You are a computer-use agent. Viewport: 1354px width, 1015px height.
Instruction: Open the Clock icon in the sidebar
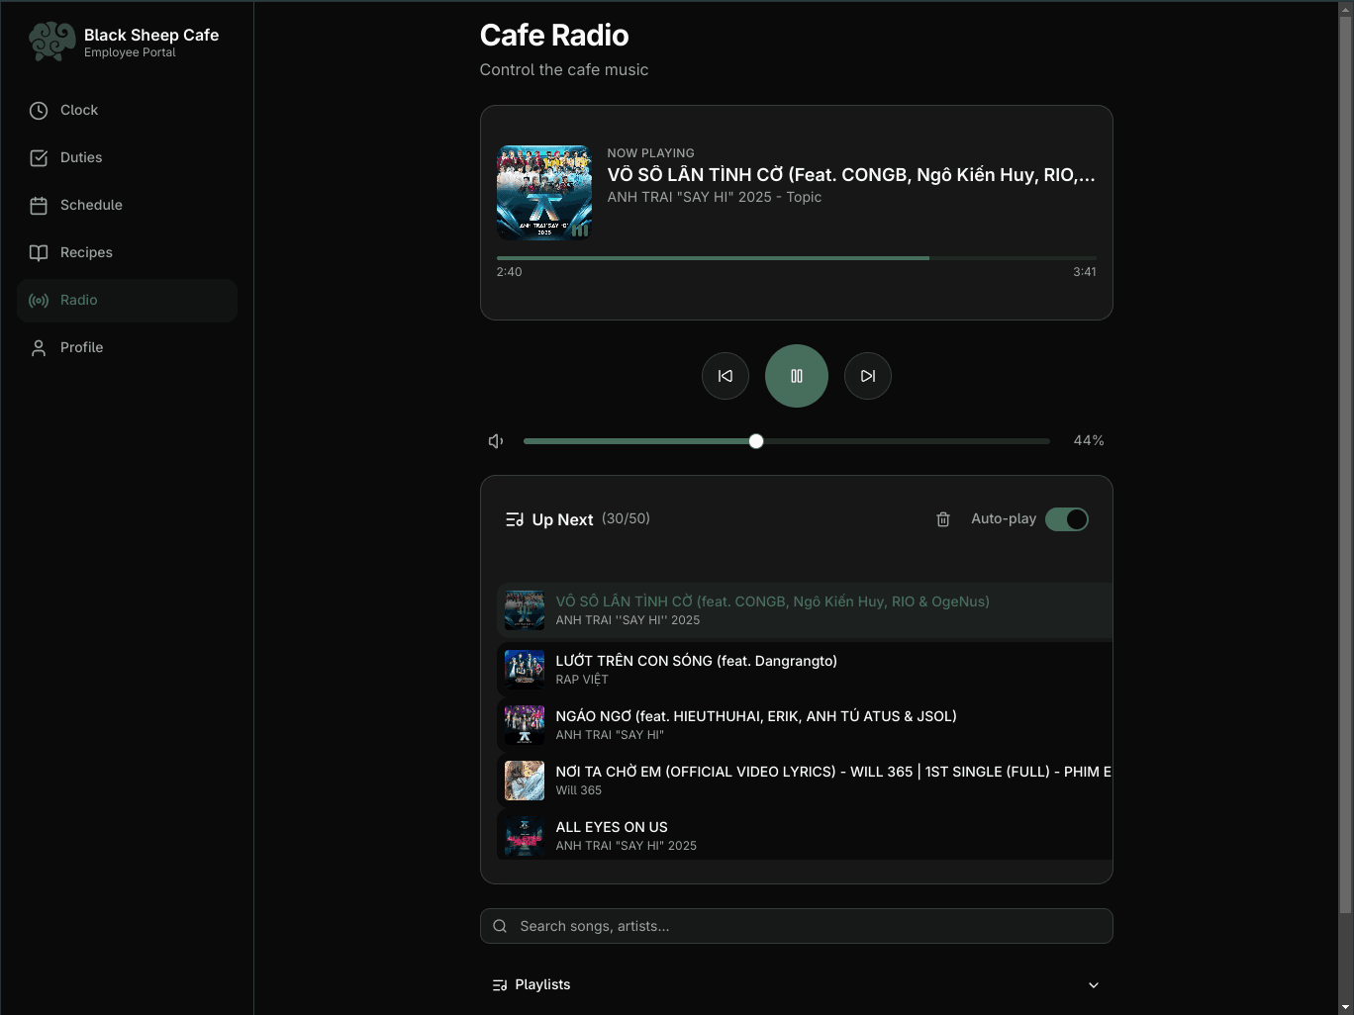coord(38,110)
